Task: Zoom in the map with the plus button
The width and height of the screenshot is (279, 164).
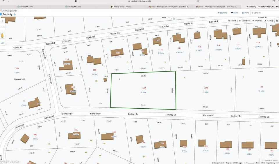Action: pyautogui.click(x=2, y=21)
